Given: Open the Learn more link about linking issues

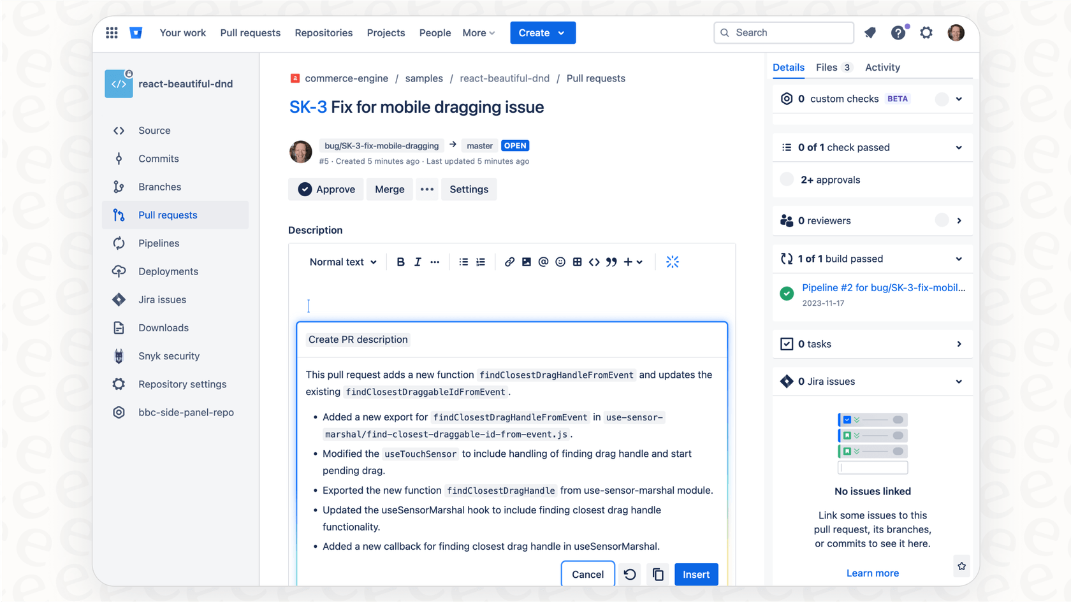Looking at the screenshot, I should point(872,573).
